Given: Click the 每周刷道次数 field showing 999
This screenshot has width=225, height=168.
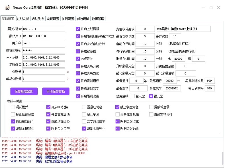Looking at the screenshot, I should [x=210, y=81].
